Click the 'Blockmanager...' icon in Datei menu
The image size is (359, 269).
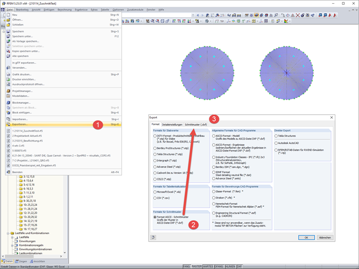(x=8, y=103)
